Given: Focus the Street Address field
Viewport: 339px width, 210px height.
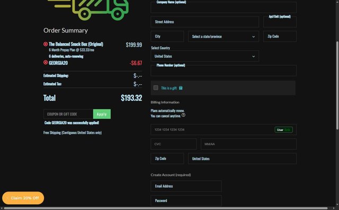Looking at the screenshot, I should coord(205,22).
